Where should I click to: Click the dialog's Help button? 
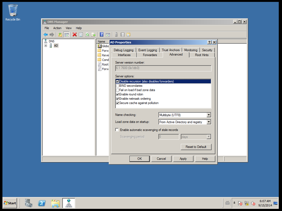tap(205, 159)
